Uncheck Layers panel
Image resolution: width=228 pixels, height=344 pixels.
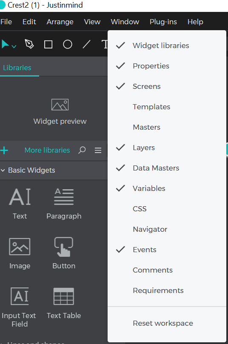pos(167,148)
